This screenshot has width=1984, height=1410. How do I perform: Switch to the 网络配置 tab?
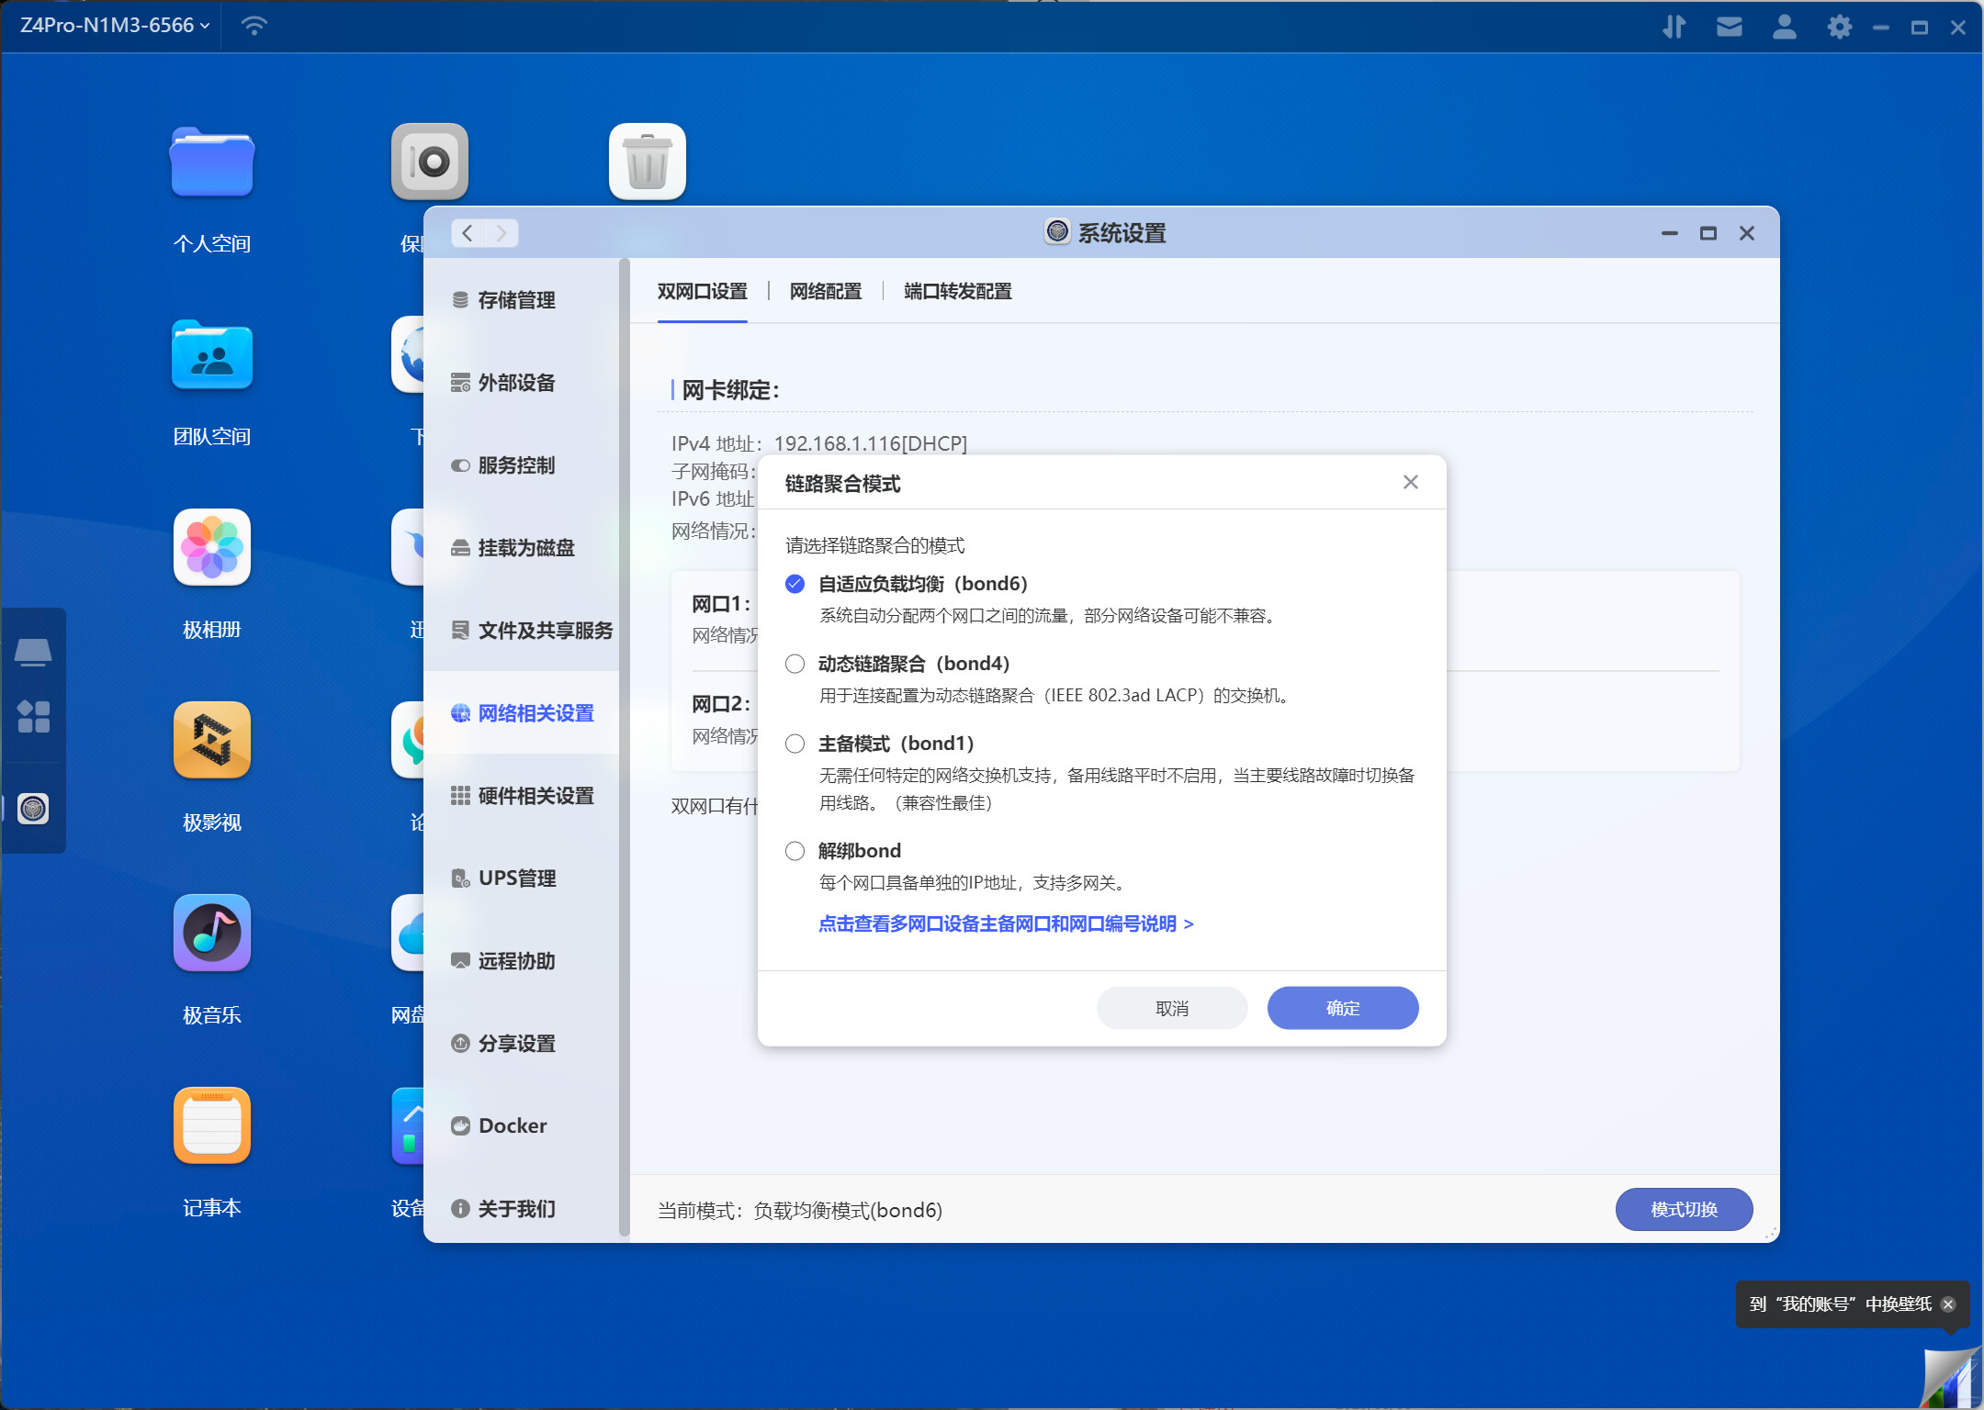[825, 292]
